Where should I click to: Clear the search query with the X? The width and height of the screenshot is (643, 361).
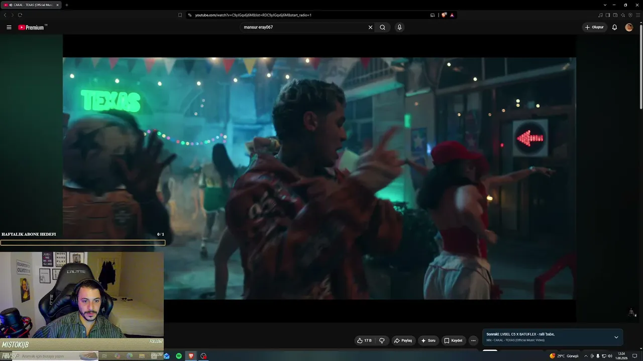coord(371,28)
